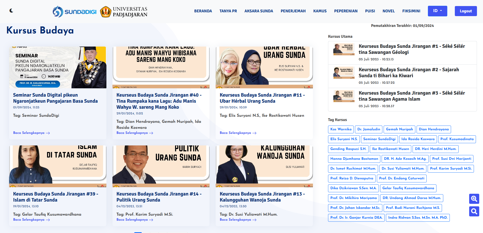Image resolution: width=483 pixels, height=233 pixels.
Task: Open the TANYA PR menu
Action: (x=228, y=11)
